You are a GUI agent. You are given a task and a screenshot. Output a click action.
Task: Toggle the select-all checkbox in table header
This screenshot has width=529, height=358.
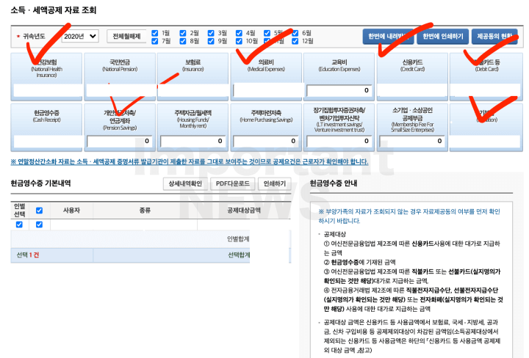click(39, 211)
